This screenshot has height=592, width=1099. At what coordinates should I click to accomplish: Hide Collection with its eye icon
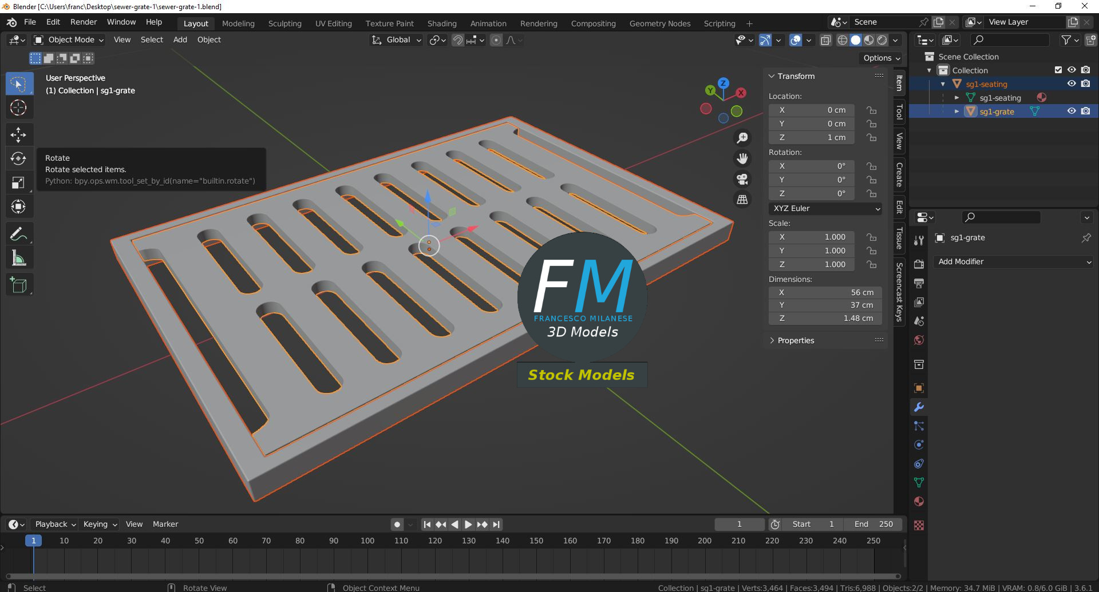(x=1072, y=70)
